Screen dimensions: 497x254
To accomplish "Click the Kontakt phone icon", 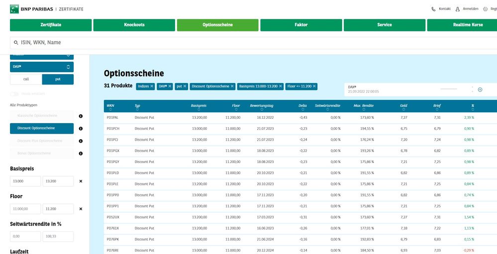I will pos(434,9).
